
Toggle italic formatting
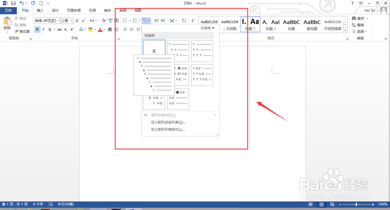pyautogui.click(x=43, y=29)
